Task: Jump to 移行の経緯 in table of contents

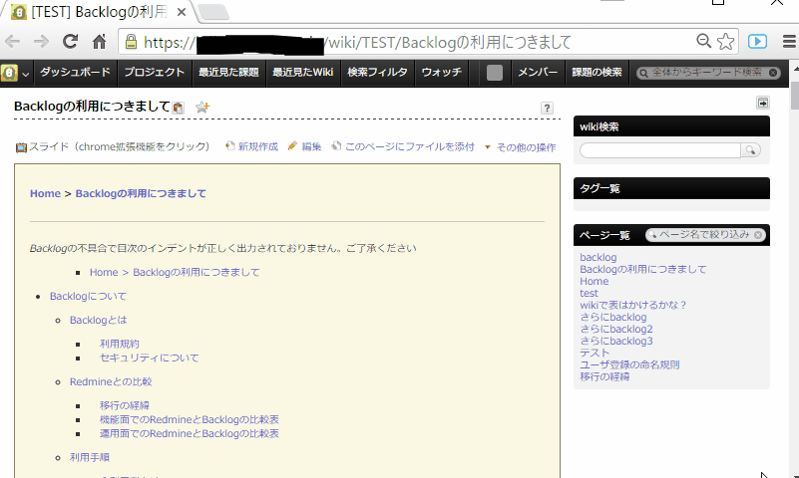Action: (125, 405)
